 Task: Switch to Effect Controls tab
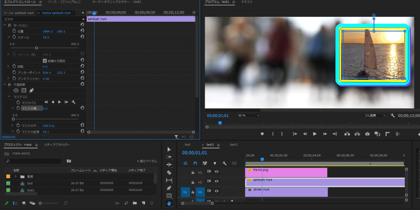click(20, 2)
